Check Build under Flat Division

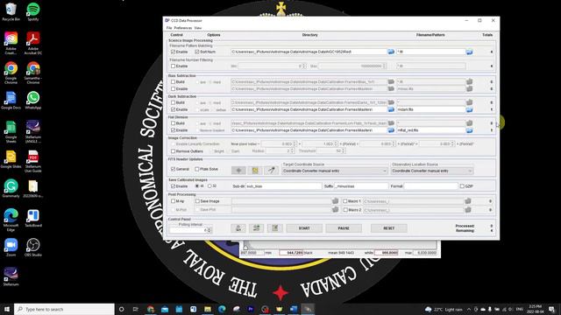[x=174, y=123]
